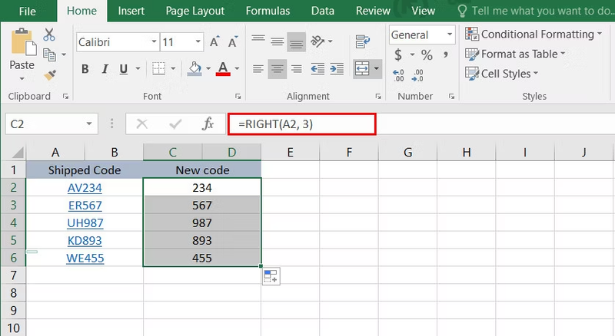Apply the comma style
615x336 pixels.
[446, 54]
